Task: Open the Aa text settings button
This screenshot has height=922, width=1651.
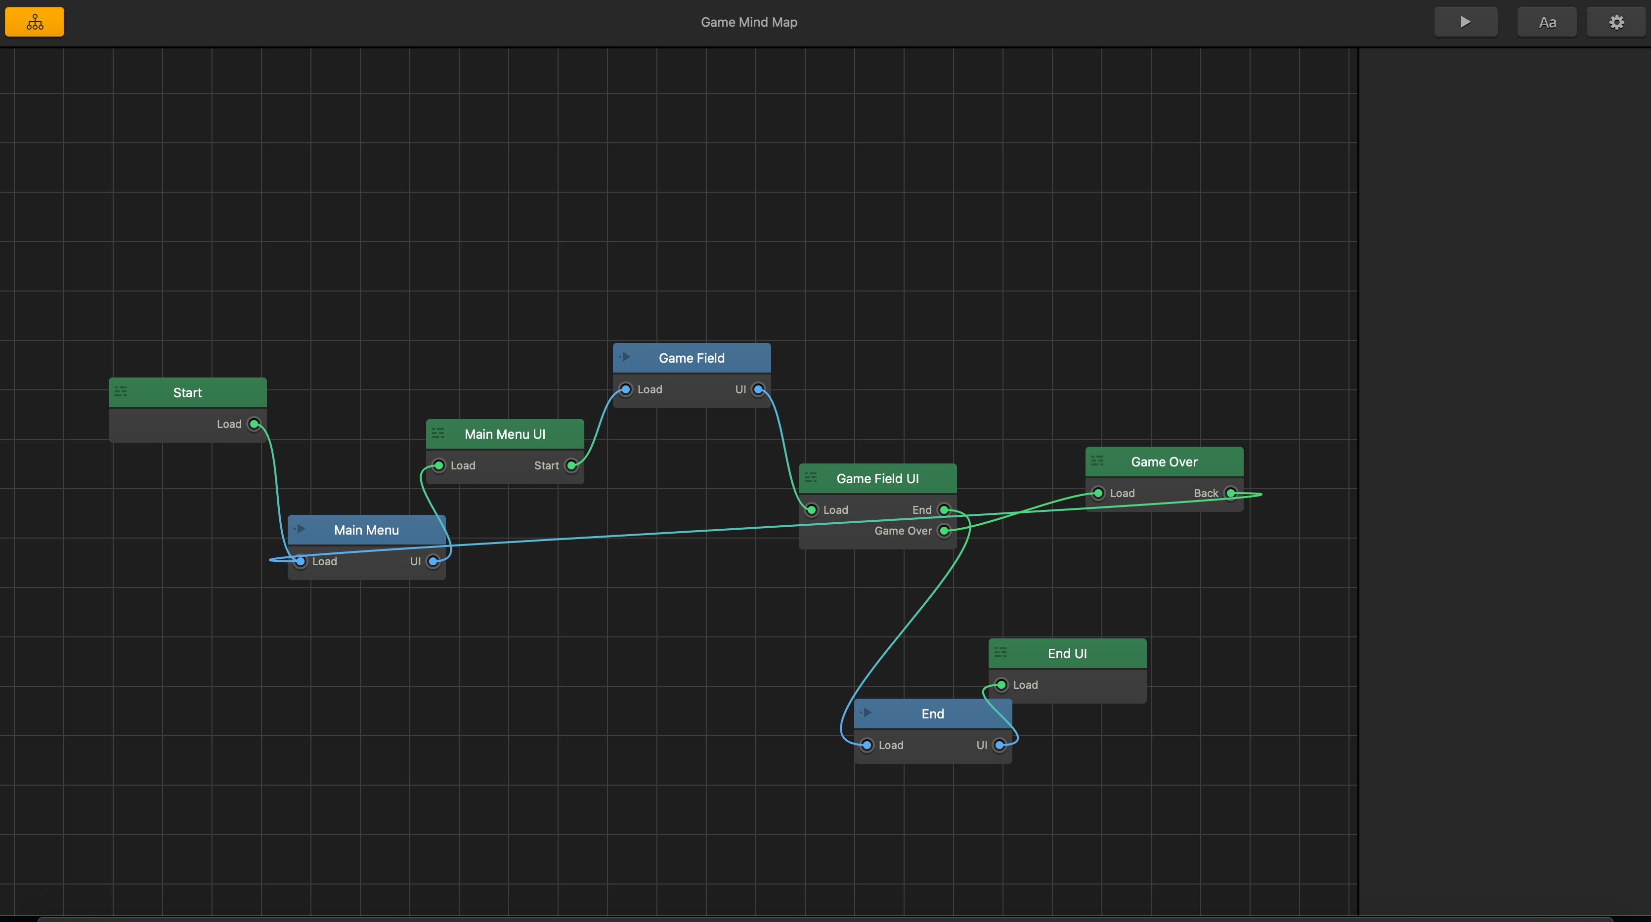Action: coord(1547,22)
